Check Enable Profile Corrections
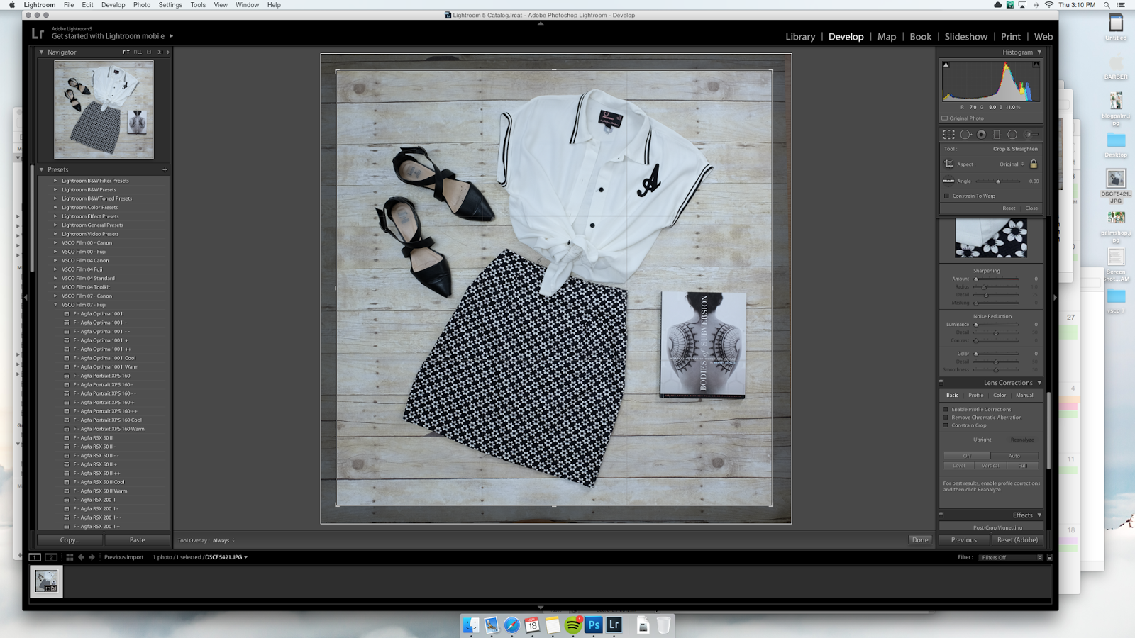Viewport: 1135px width, 638px height. tap(946, 410)
